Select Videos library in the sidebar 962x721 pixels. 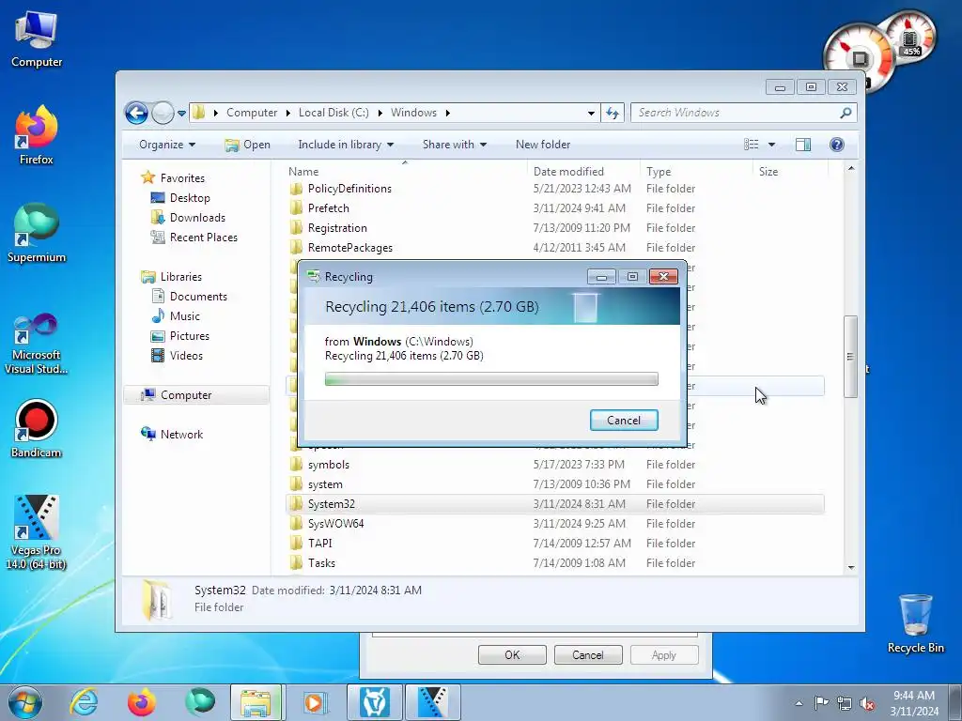[x=186, y=356]
